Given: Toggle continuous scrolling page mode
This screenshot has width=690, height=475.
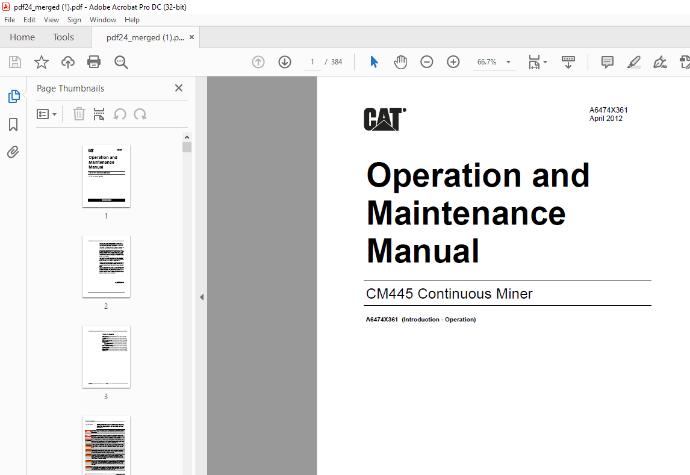Looking at the screenshot, I should (x=568, y=62).
